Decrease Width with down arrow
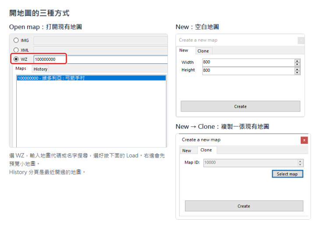 point(297,64)
